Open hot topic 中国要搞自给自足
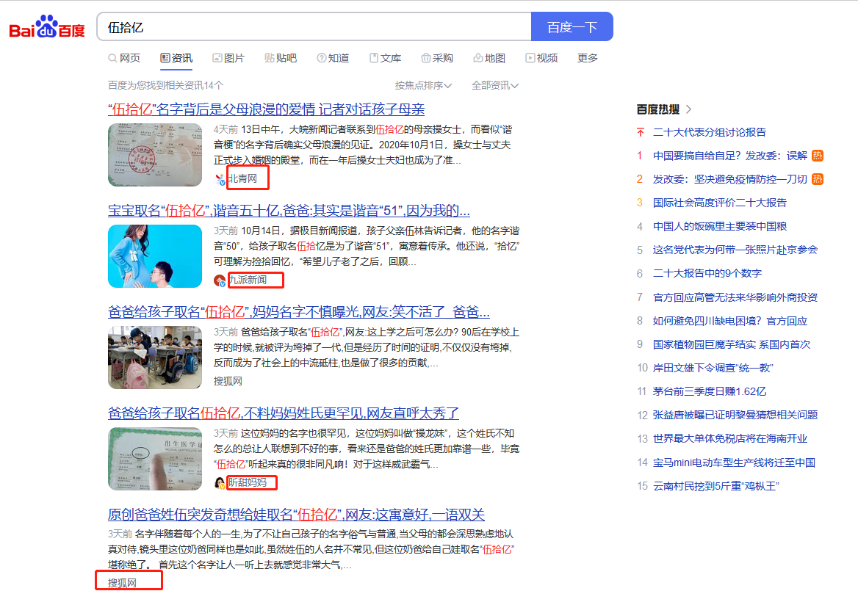858x602 pixels. 730,156
